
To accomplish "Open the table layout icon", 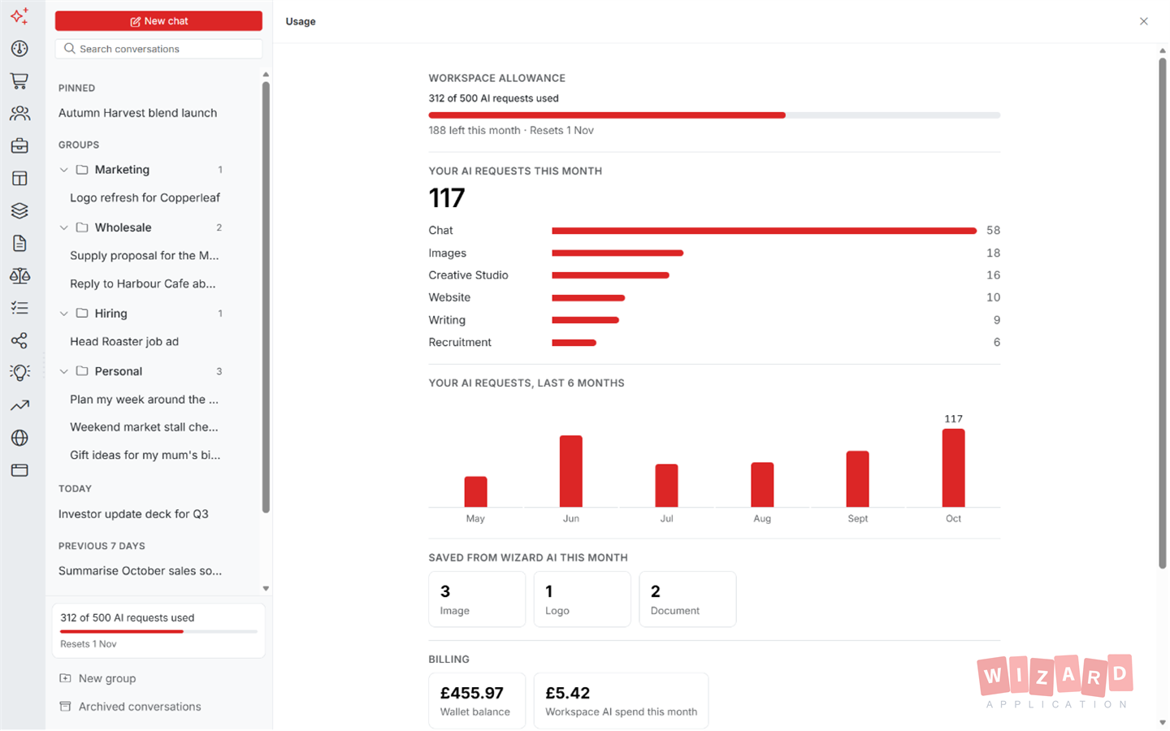I will (19, 179).
